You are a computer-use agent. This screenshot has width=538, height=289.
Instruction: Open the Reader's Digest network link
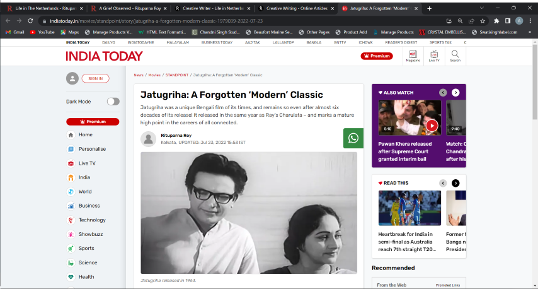tap(401, 43)
